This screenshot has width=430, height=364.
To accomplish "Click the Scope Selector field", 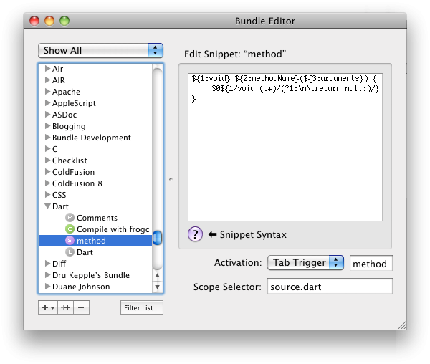I will coord(330,287).
